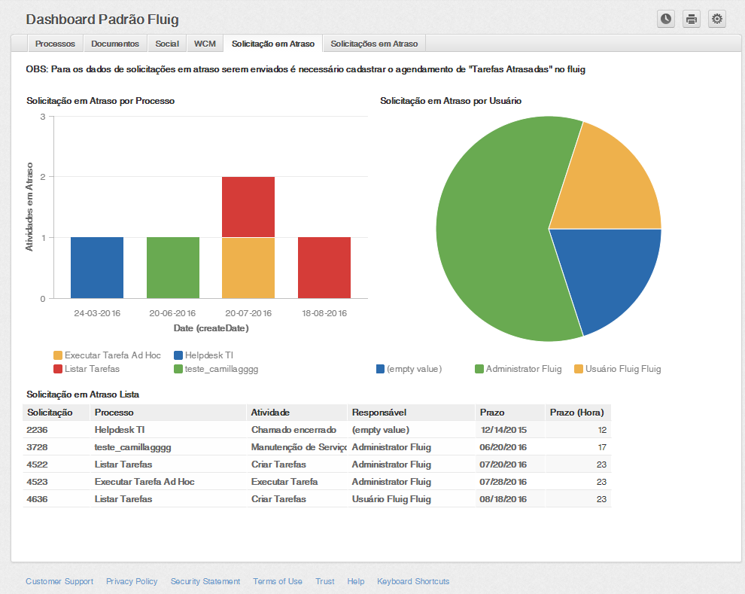Open the gear settings icon
745x594 pixels.
(x=717, y=19)
